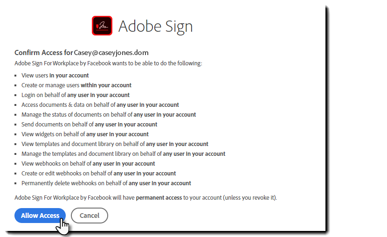Select 'View templates and document library' permission
Image resolution: width=387 pixels, height=237 pixels.
point(115,144)
